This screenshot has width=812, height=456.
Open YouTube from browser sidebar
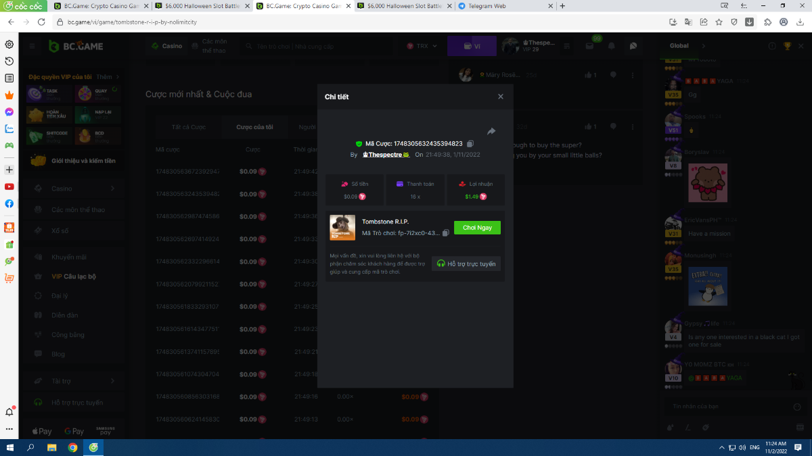pyautogui.click(x=9, y=186)
